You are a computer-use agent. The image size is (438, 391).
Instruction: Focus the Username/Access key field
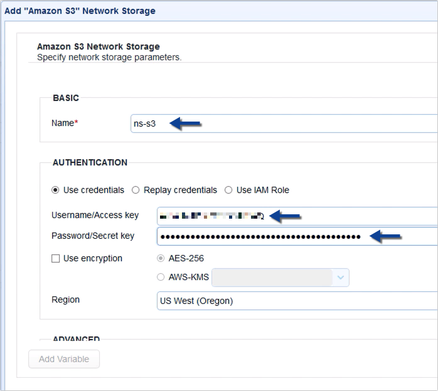tap(297, 216)
